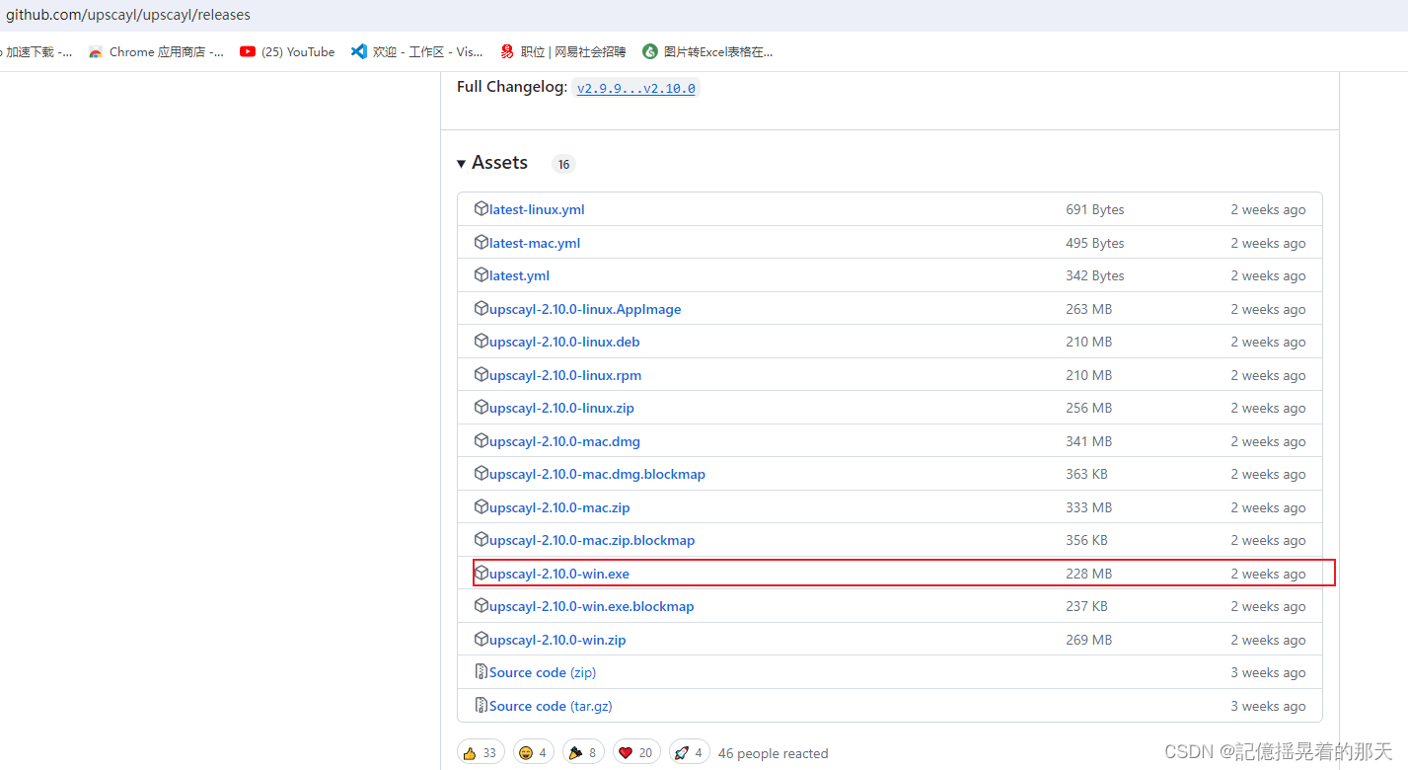React with thumbs up emoji
Image resolution: width=1408 pixels, height=770 pixels.
coord(481,752)
